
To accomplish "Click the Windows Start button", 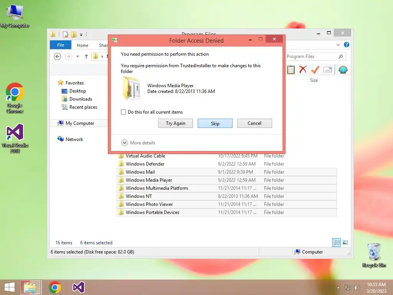I will (x=10, y=287).
